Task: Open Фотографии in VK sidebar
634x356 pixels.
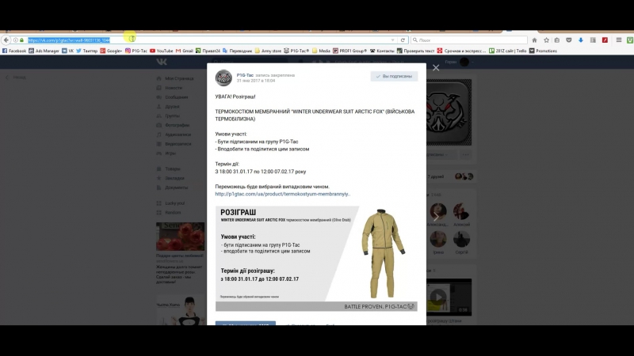Action: 173,125
